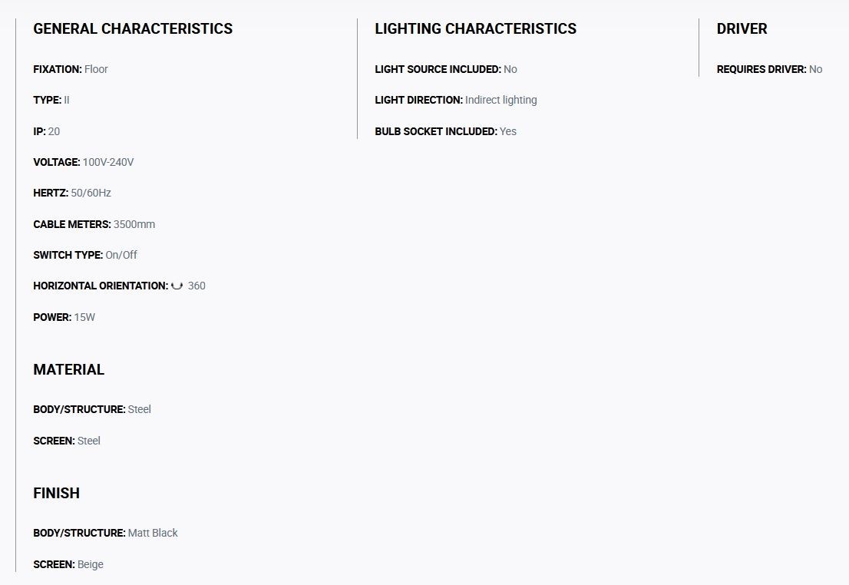Select the Matt Black finish text

153,533
